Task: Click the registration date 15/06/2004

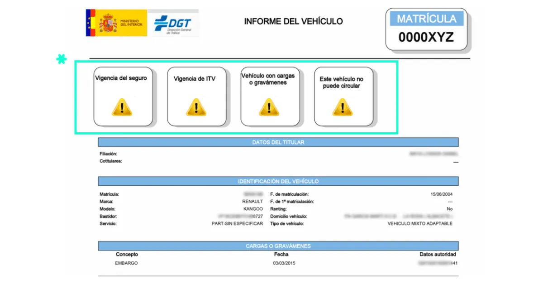Action: pos(442,194)
